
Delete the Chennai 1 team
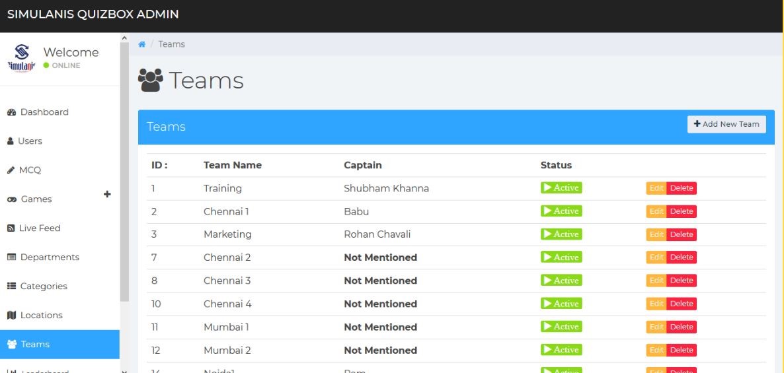tap(682, 211)
